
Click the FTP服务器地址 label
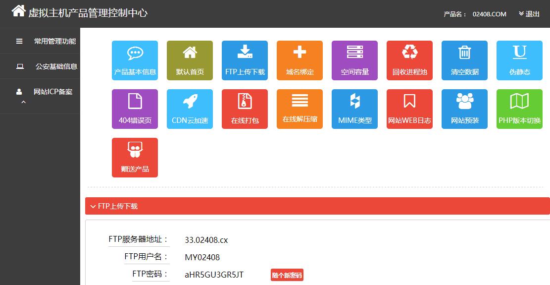[x=139, y=239]
